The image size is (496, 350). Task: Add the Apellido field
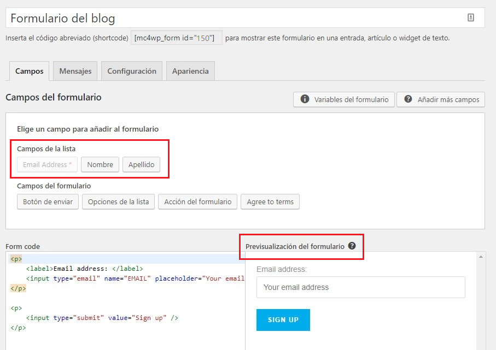141,164
